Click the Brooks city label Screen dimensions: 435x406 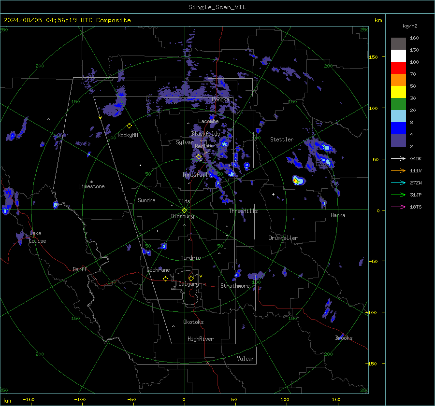tap(344, 338)
